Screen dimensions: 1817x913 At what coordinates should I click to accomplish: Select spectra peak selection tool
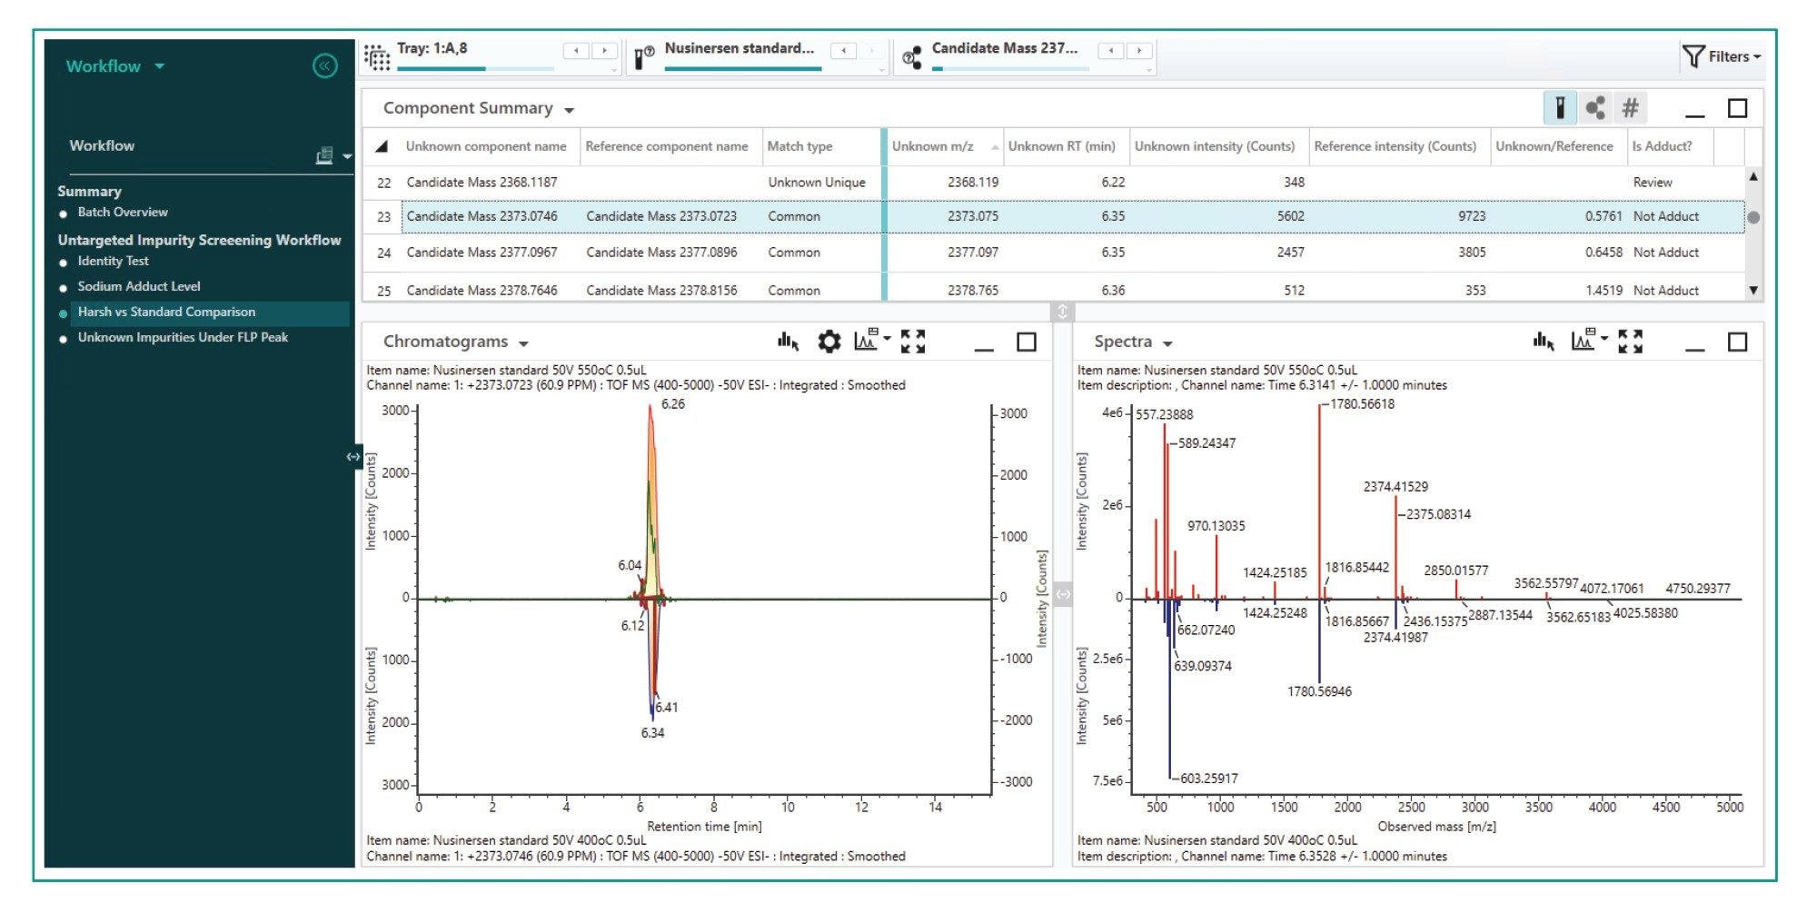(x=1544, y=342)
